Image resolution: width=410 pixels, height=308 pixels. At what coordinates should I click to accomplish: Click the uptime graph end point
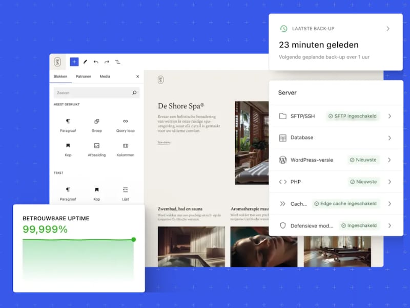coord(134,239)
